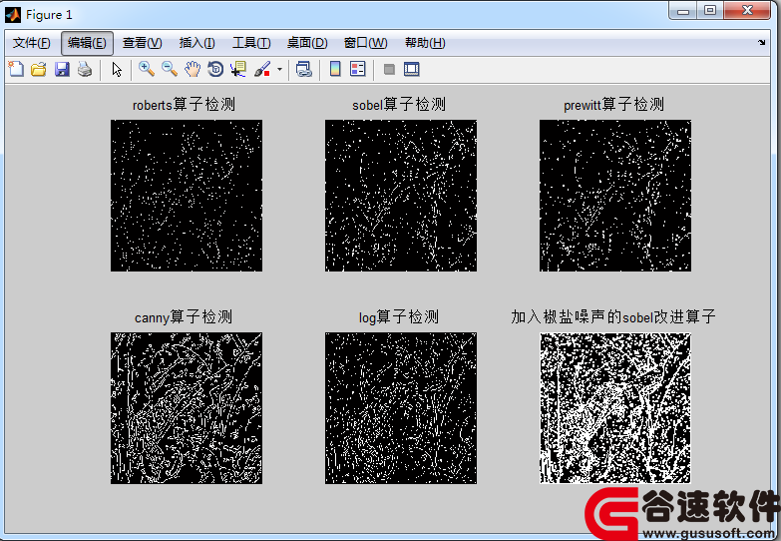Click the title text roberts算子检测
The image size is (781, 541).
click(184, 104)
